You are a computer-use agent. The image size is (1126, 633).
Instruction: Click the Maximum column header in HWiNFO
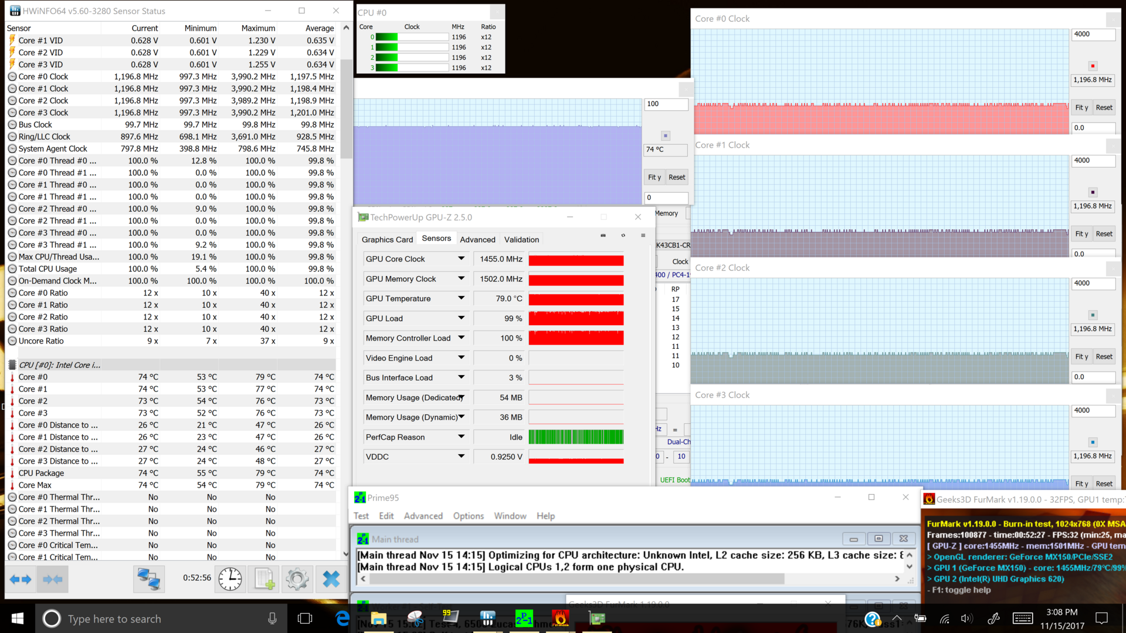pyautogui.click(x=258, y=28)
